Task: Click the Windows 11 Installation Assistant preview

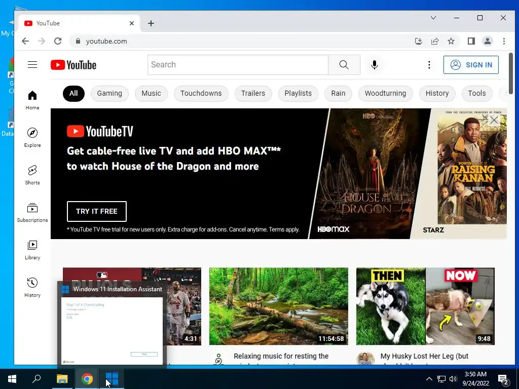Action: (112, 331)
